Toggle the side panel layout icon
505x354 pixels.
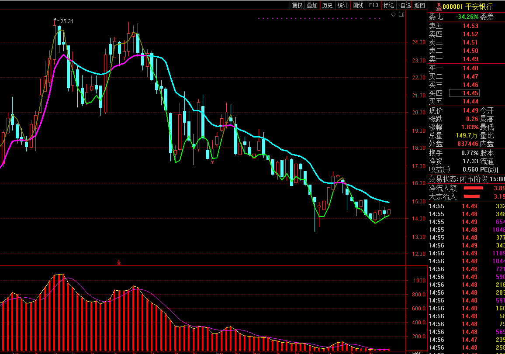coord(401,14)
